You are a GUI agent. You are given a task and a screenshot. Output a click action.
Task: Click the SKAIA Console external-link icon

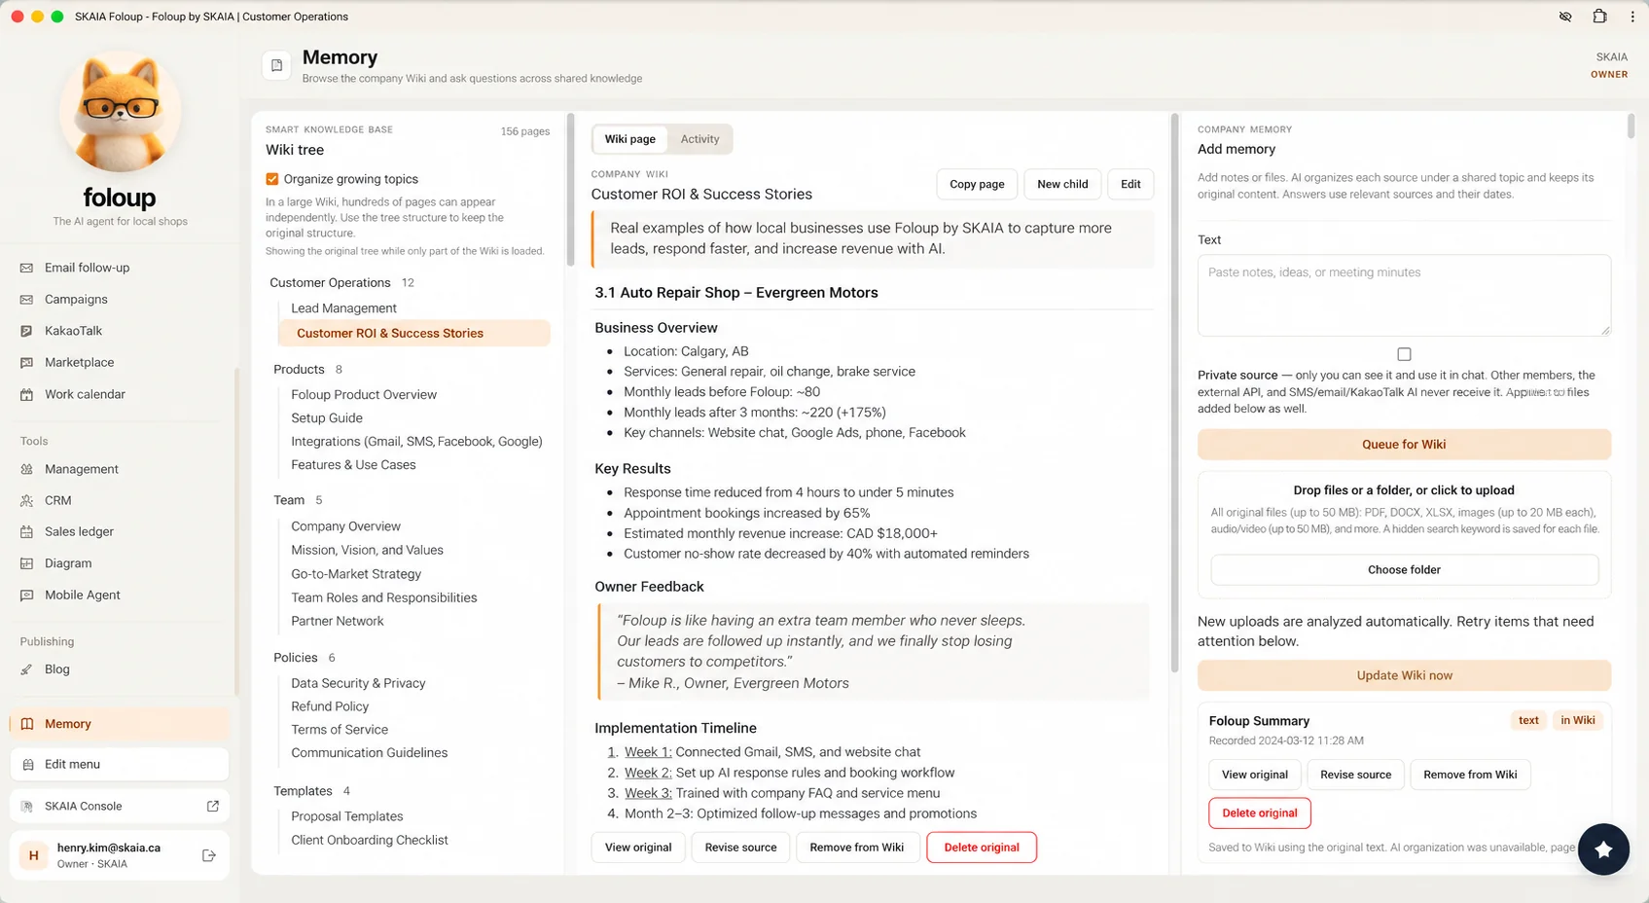pyautogui.click(x=213, y=806)
